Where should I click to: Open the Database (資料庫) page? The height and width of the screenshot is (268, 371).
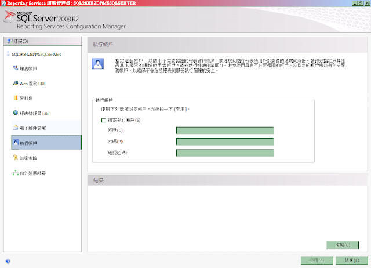pos(26,98)
